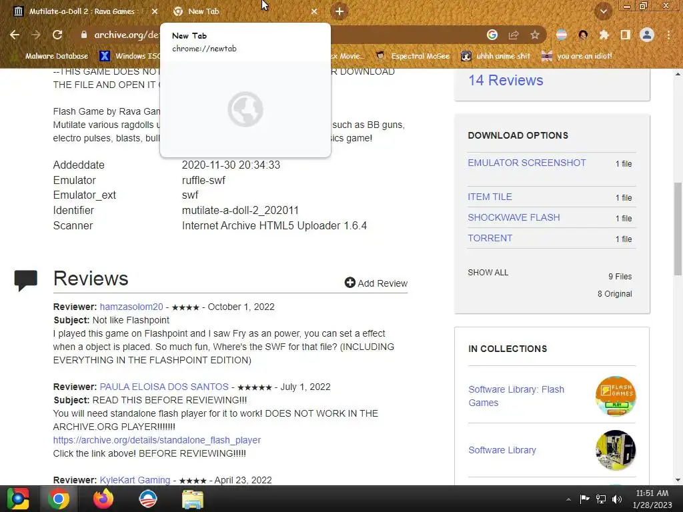Screen dimensions: 683x512
Task: Bookmark this page with the star
Action: point(535,35)
